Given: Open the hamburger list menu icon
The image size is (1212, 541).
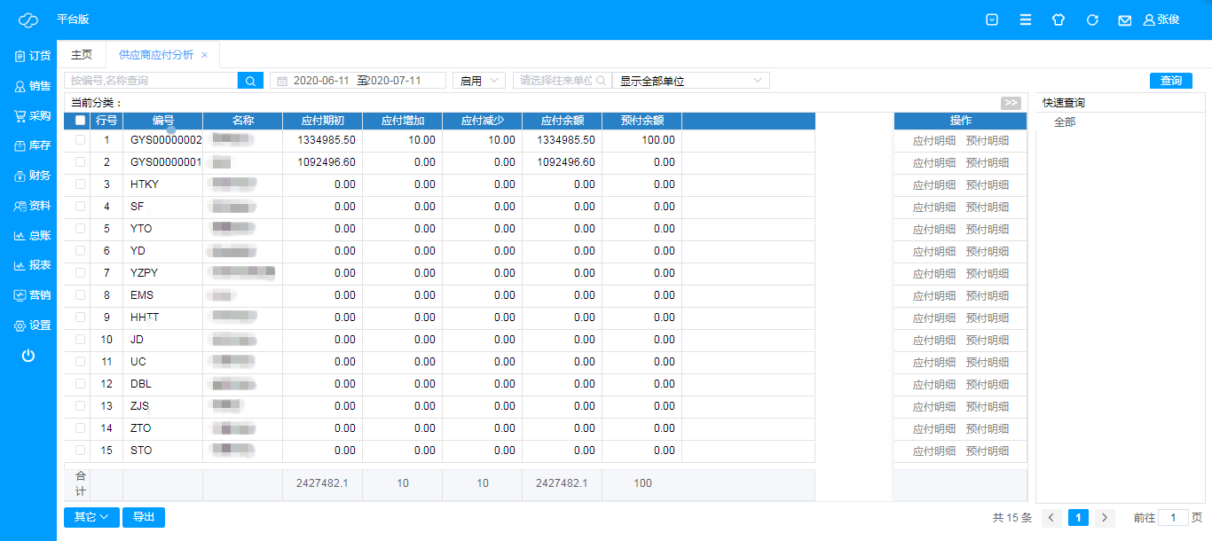Looking at the screenshot, I should pos(1026,20).
